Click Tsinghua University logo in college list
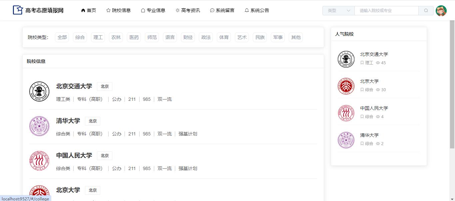Image resolution: width=455 pixels, height=201 pixels. (39, 126)
